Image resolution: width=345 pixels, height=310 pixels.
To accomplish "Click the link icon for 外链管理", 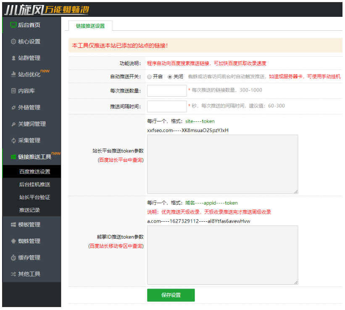I will [x=13, y=108].
